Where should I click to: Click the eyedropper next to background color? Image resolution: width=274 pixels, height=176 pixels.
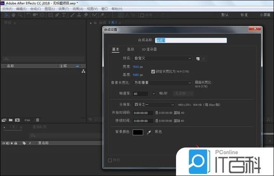pos(149,133)
